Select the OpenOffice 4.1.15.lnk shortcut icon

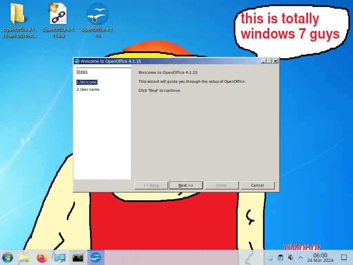tap(58, 20)
